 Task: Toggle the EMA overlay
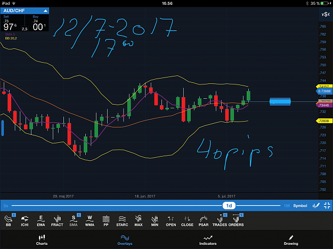pyautogui.click(x=41, y=220)
